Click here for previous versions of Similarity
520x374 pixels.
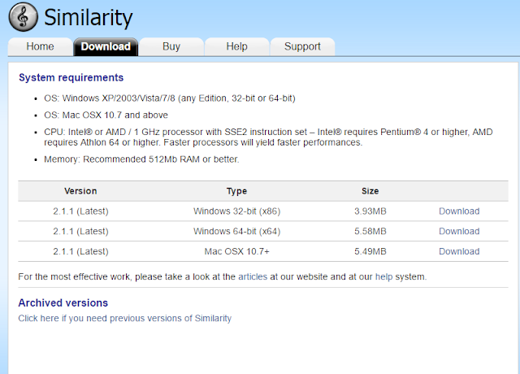(124, 318)
